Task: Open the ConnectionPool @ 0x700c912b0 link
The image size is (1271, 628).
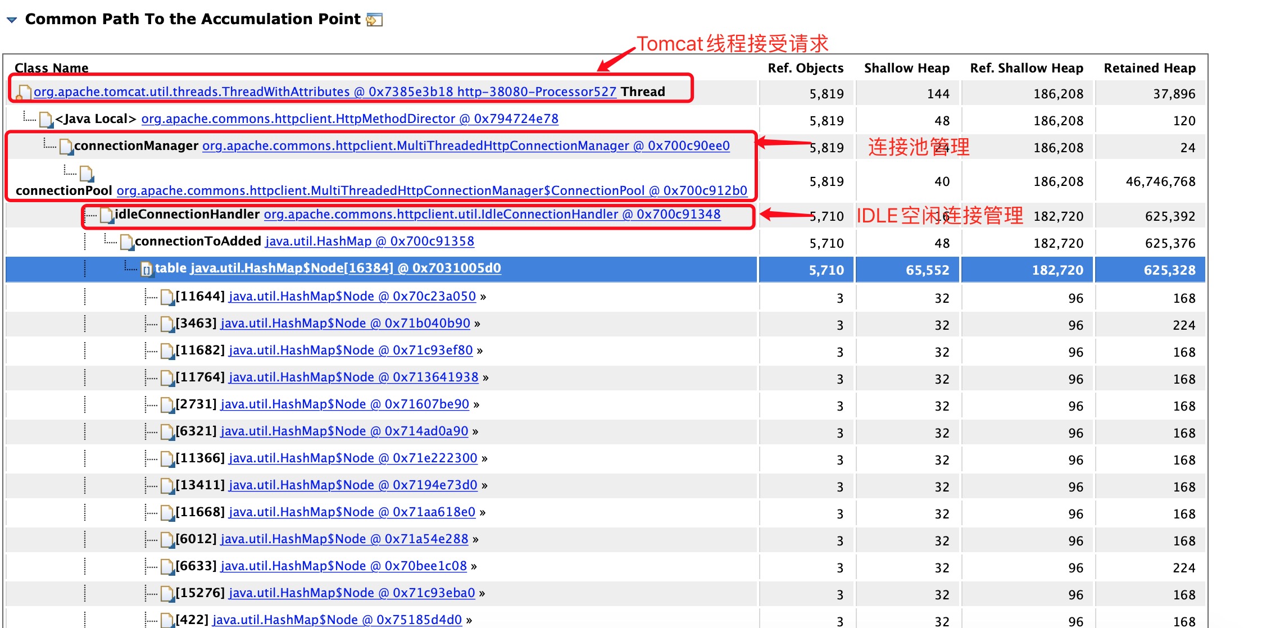Action: click(x=432, y=190)
